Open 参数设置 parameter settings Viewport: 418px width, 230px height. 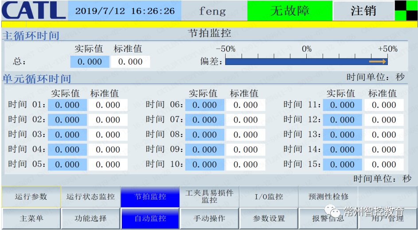click(269, 218)
